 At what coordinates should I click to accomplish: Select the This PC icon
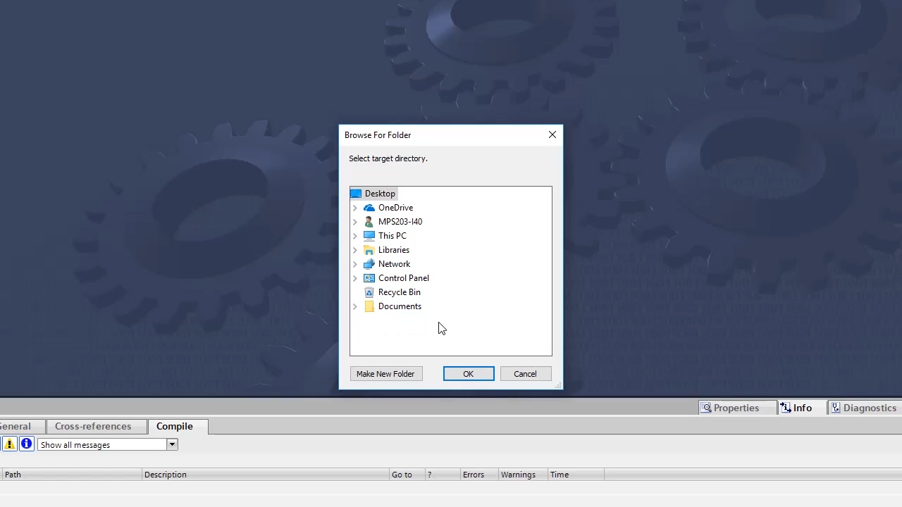click(369, 236)
